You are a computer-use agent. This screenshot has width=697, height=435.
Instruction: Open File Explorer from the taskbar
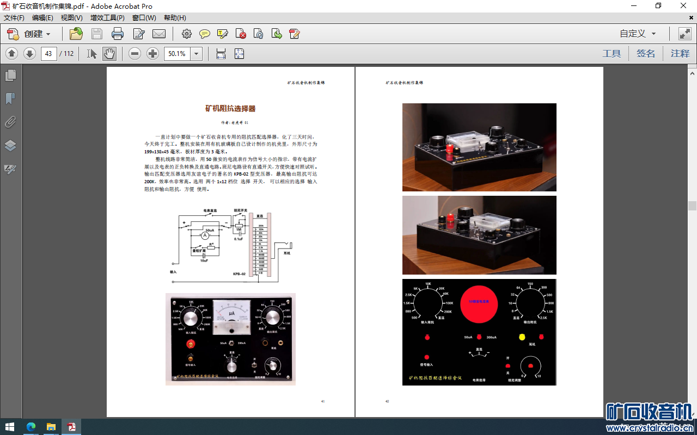coord(51,426)
